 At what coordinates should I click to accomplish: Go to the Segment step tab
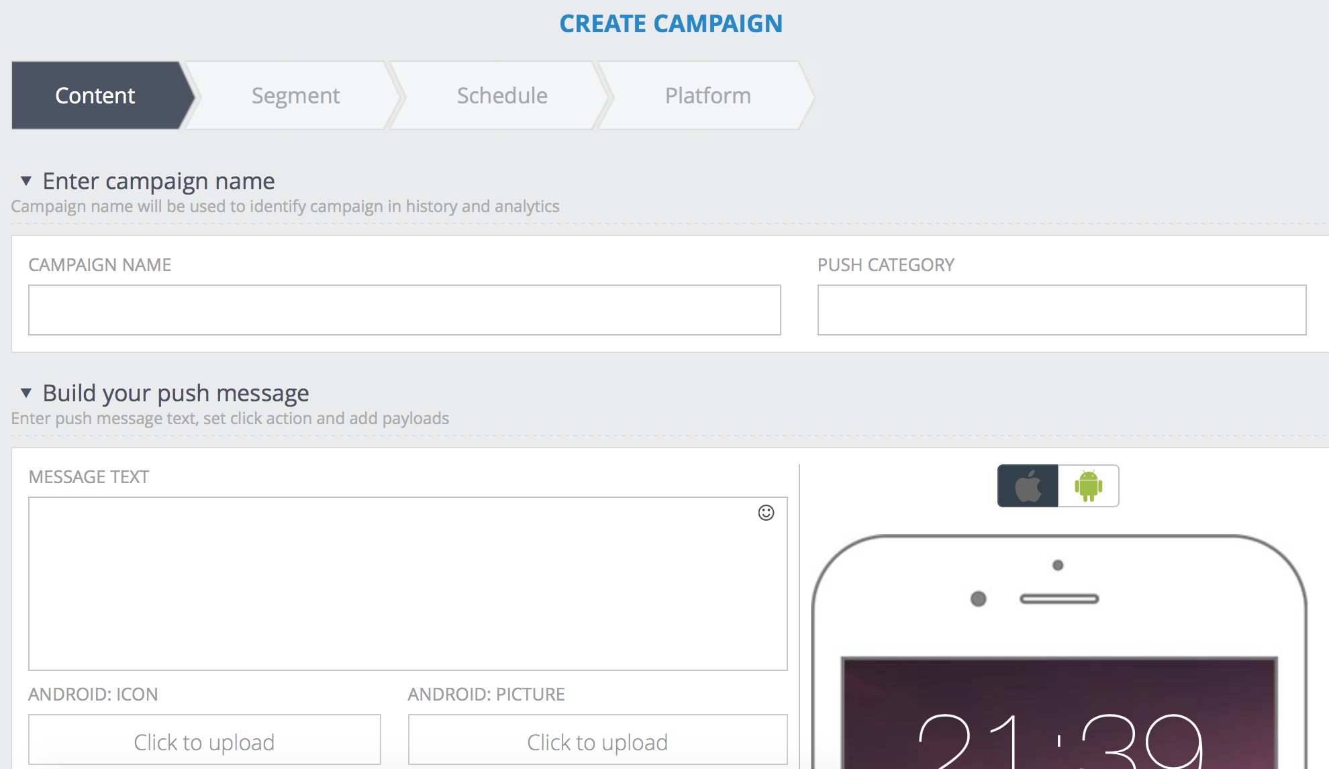pyautogui.click(x=295, y=96)
